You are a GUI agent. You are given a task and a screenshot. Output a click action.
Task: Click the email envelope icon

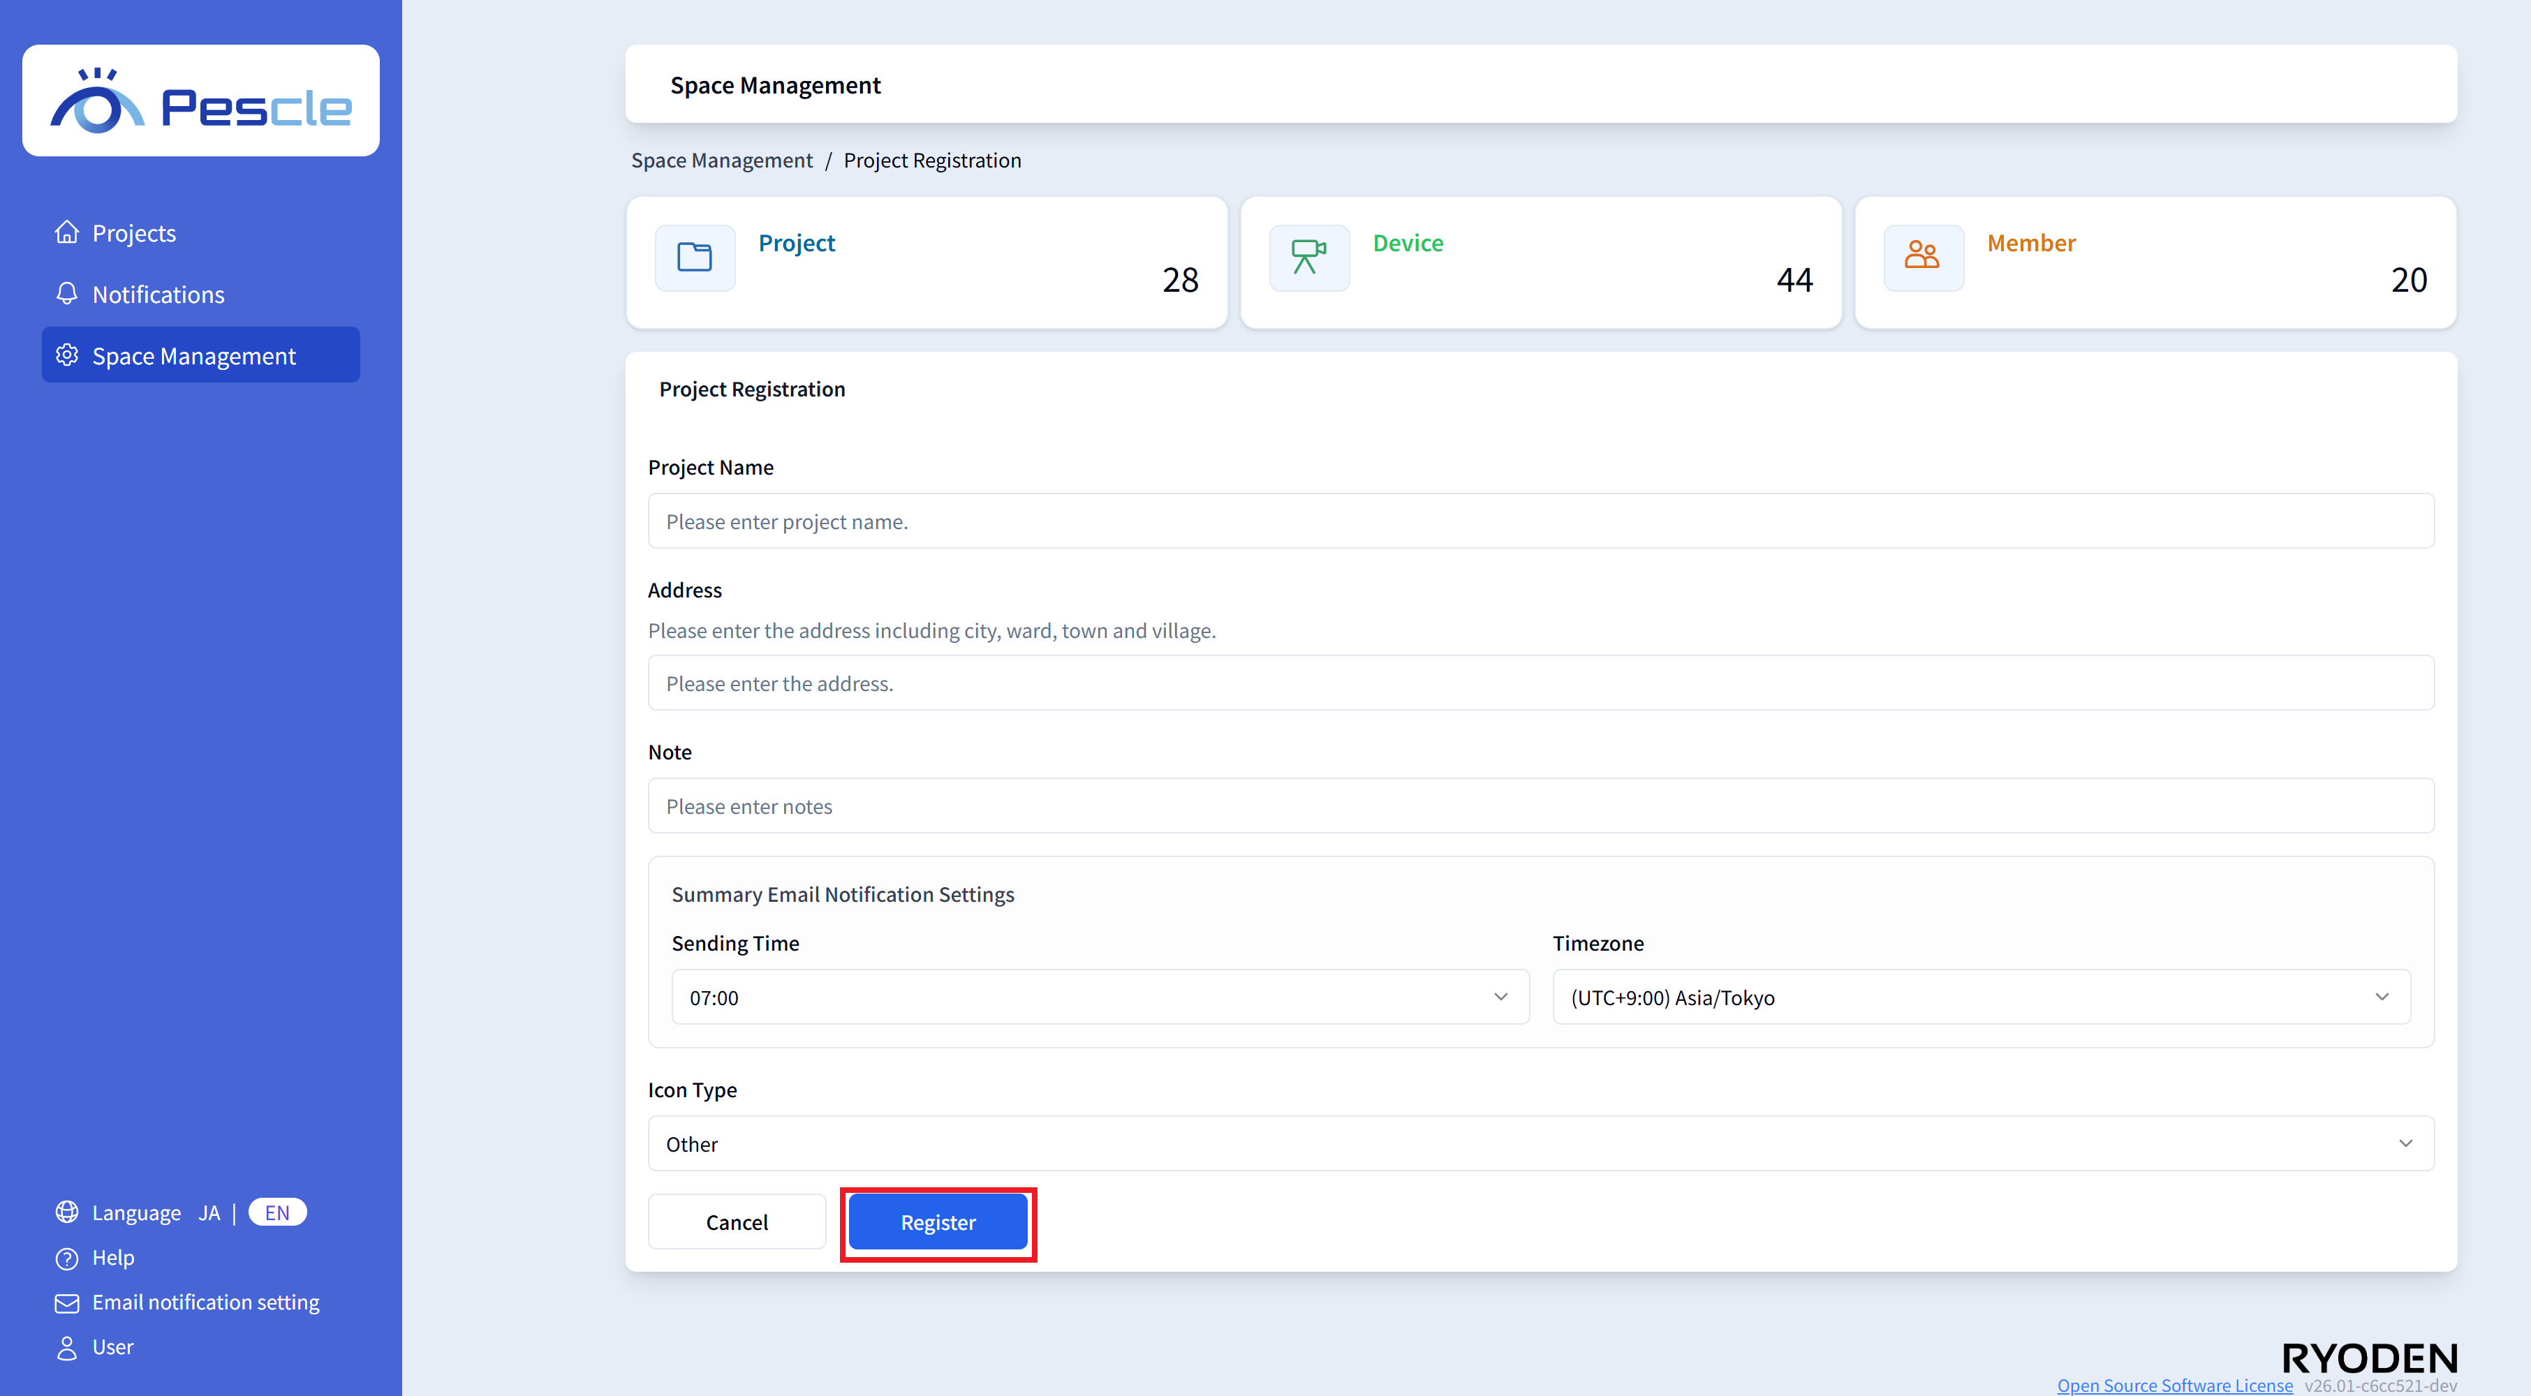tap(67, 1302)
